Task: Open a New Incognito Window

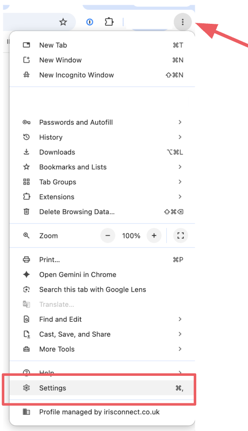Action: (x=102, y=75)
